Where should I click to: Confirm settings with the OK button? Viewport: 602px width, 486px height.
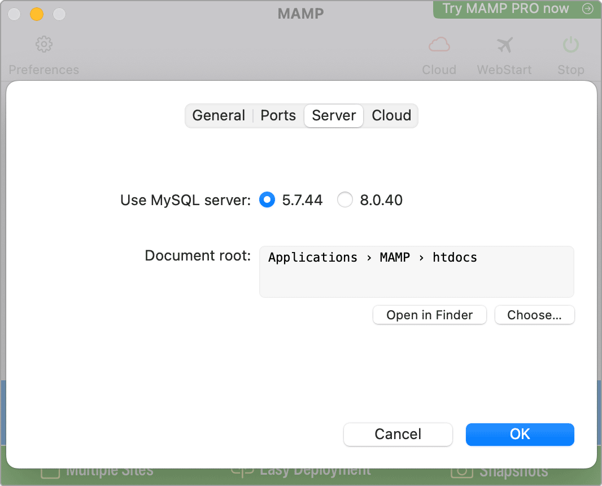(520, 435)
